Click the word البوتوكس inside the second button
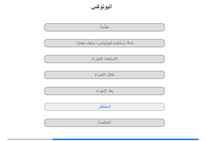 click(104, 43)
